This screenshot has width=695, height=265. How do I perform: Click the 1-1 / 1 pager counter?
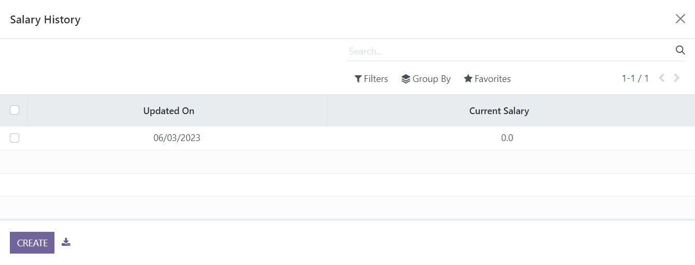(x=635, y=78)
